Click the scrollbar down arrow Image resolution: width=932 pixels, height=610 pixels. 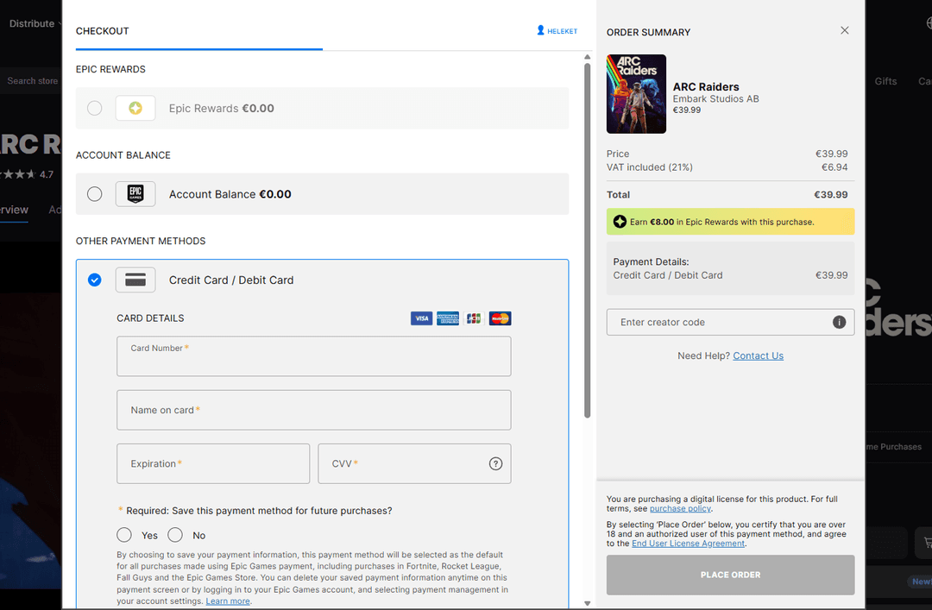pyautogui.click(x=588, y=603)
